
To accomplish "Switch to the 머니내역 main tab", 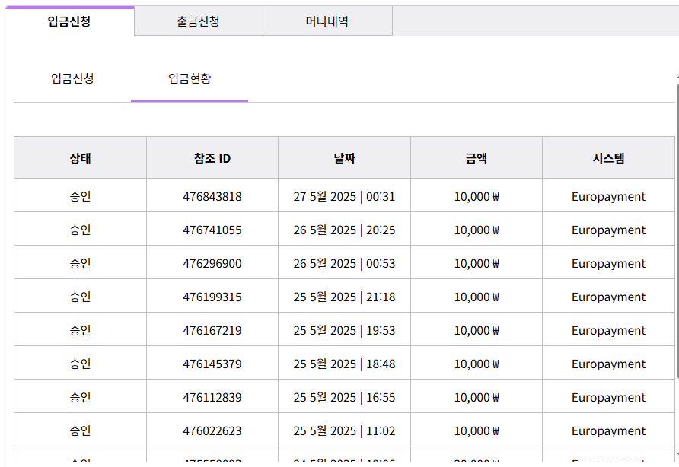I will tap(327, 21).
